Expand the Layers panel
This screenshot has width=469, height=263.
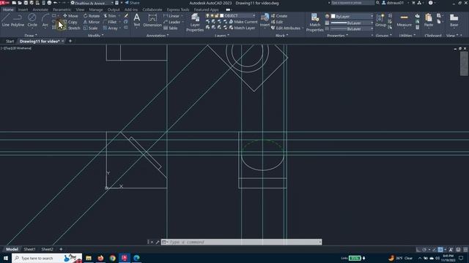click(x=222, y=36)
